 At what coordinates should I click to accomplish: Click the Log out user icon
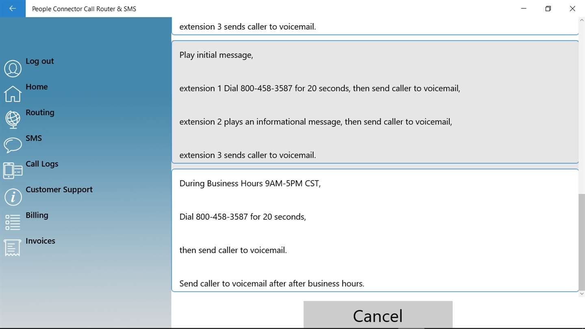[x=13, y=69]
